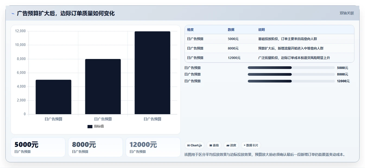This screenshot has width=365, height=168.
Task: Click the 10,000 y-axis label
Action: pyautogui.click(x=20, y=45)
